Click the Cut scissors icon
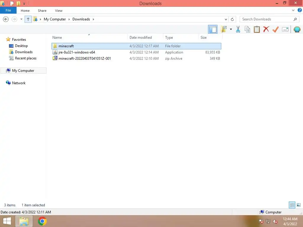This screenshot has height=227, width=303. click(238, 29)
